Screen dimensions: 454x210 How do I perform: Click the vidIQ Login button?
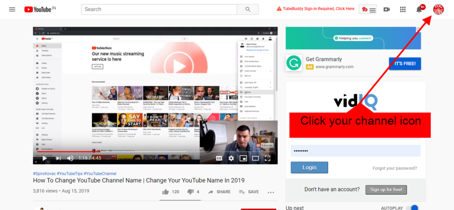309,167
